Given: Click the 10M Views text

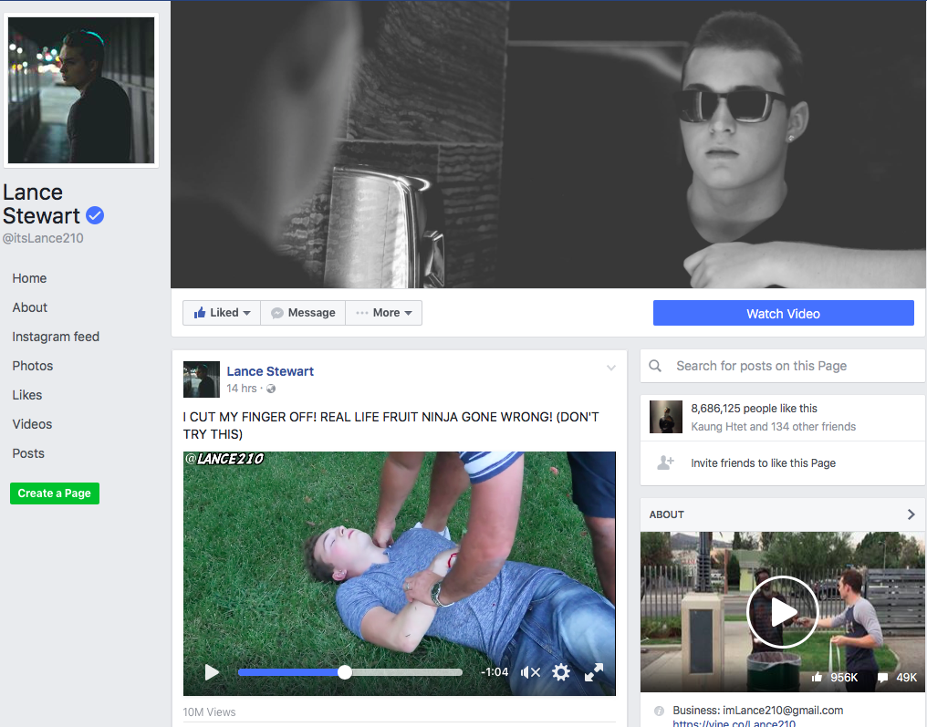Looking at the screenshot, I should pyautogui.click(x=209, y=712).
